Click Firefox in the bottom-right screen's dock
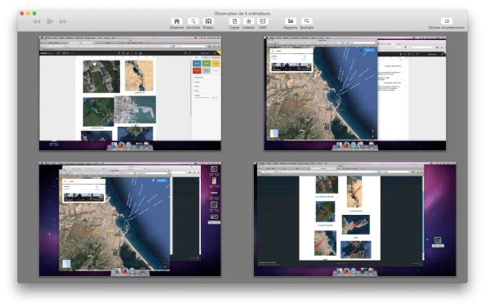 click(346, 271)
